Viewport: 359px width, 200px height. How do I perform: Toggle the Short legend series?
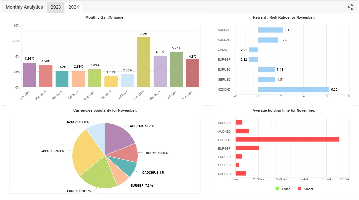(305, 189)
